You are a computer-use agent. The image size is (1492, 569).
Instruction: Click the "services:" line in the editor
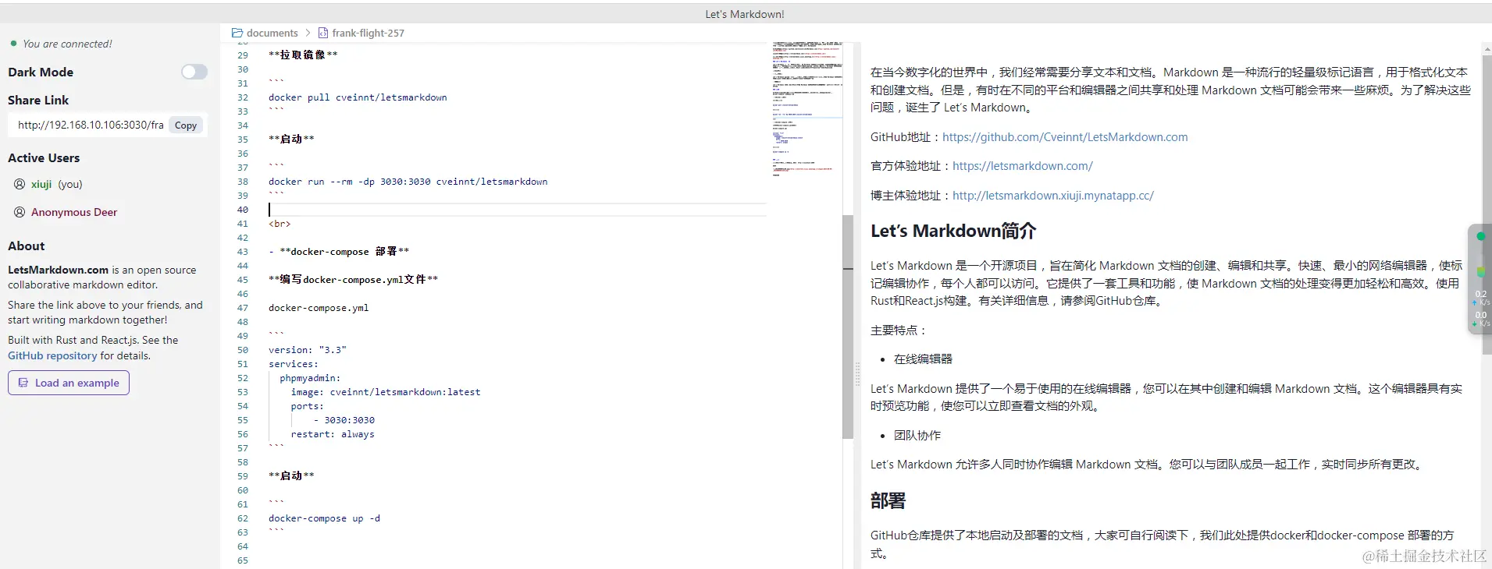294,364
